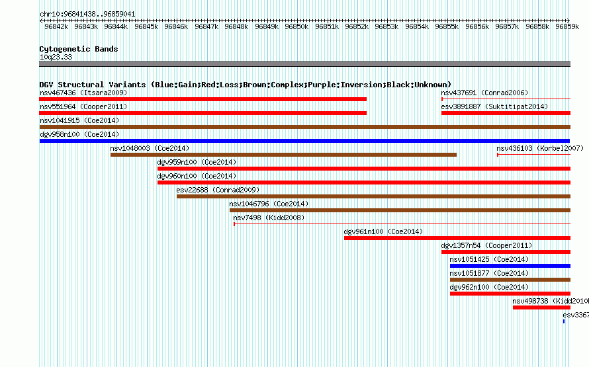Click the 96845k ruler tick label
The width and height of the screenshot is (589, 367).
click(x=146, y=26)
